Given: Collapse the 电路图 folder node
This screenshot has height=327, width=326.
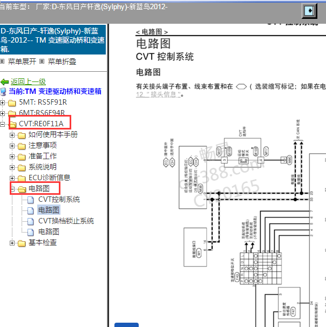Looking at the screenshot, I should [x=12, y=189].
